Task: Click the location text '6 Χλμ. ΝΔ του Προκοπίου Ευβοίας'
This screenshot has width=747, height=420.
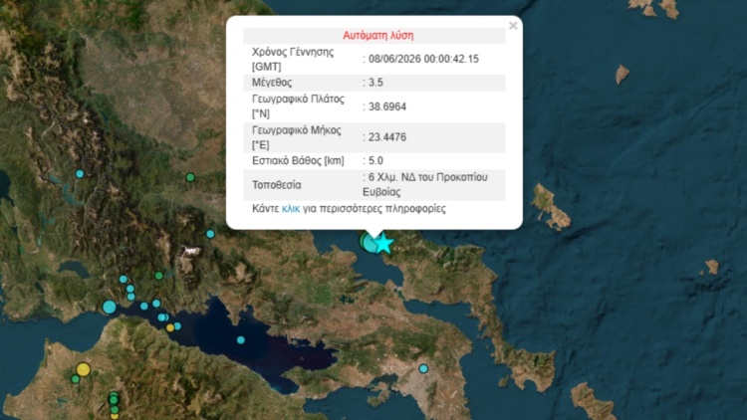Action: [x=425, y=185]
